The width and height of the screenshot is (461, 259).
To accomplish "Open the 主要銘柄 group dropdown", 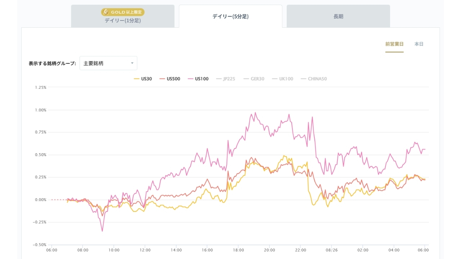I will 108,63.
